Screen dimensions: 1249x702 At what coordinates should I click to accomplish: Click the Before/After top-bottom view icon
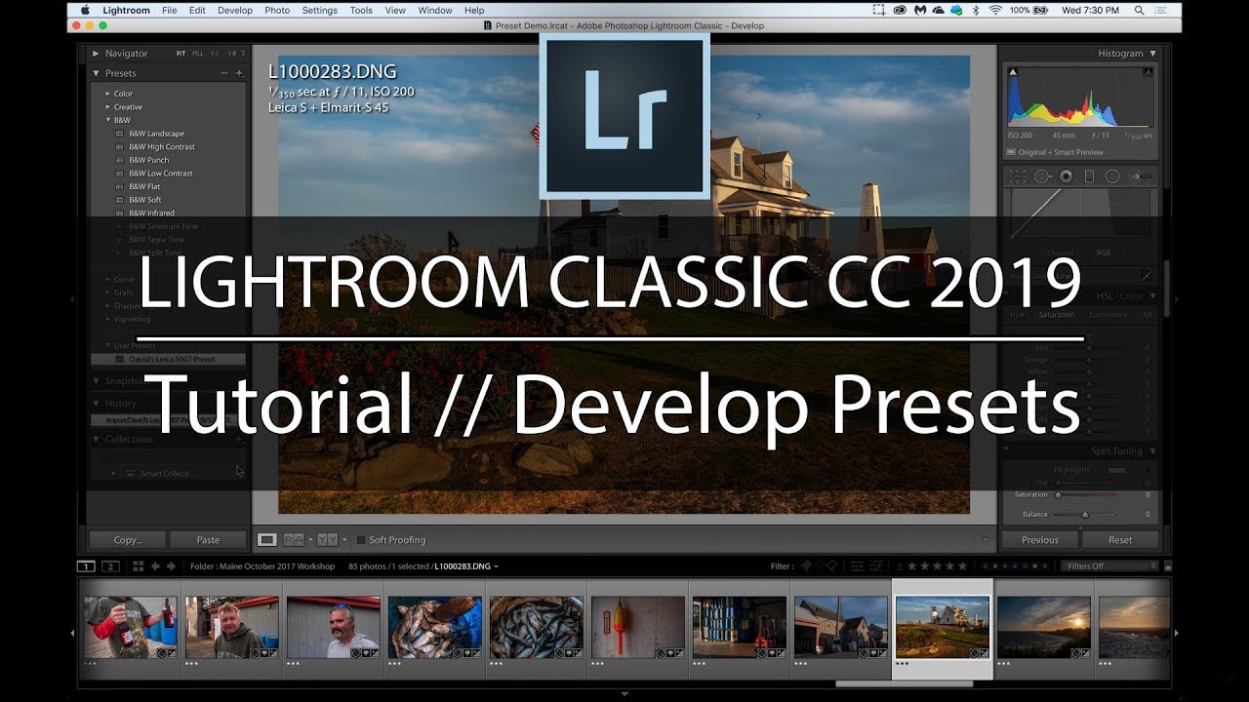(327, 539)
